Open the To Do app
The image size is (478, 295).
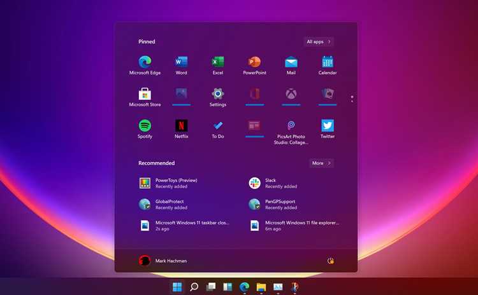click(218, 129)
